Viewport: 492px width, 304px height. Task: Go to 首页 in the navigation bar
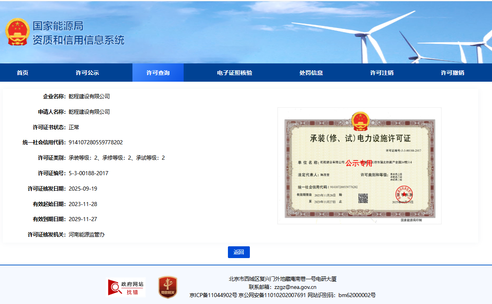click(22, 73)
